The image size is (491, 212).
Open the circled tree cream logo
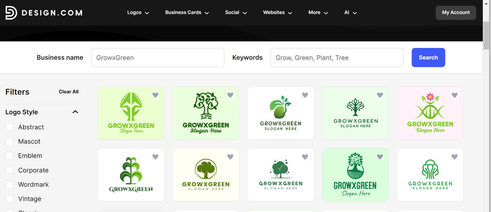pos(206,175)
